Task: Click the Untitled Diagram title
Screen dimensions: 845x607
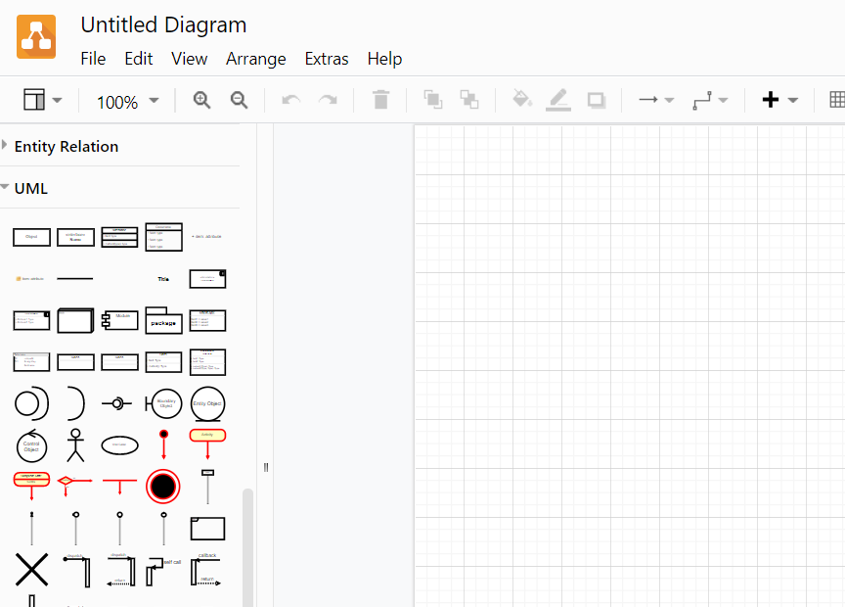Action: point(163,24)
